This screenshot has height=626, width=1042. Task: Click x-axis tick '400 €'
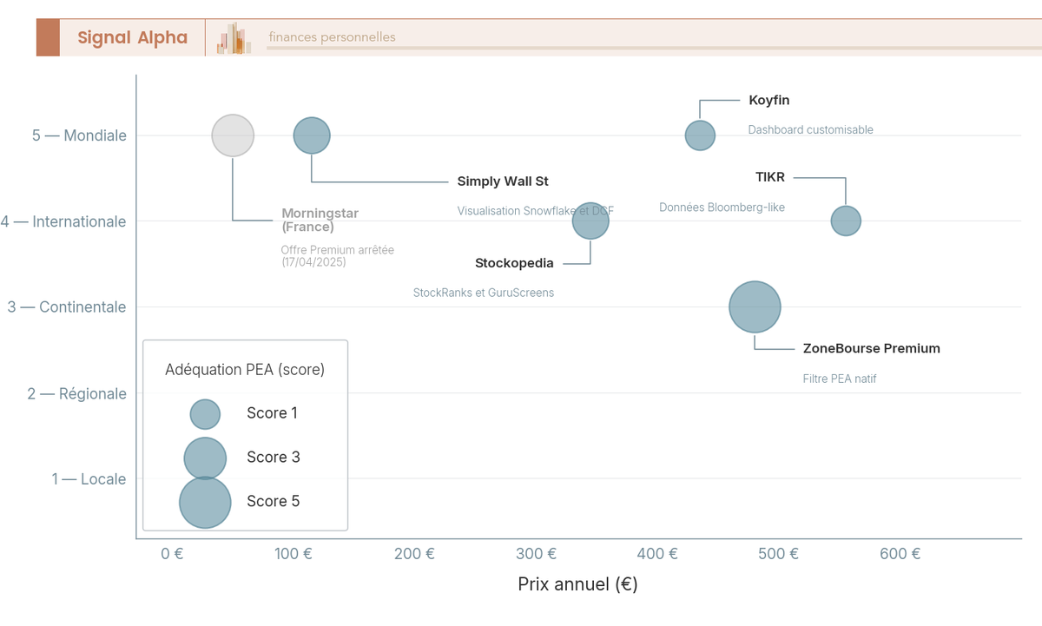[657, 554]
